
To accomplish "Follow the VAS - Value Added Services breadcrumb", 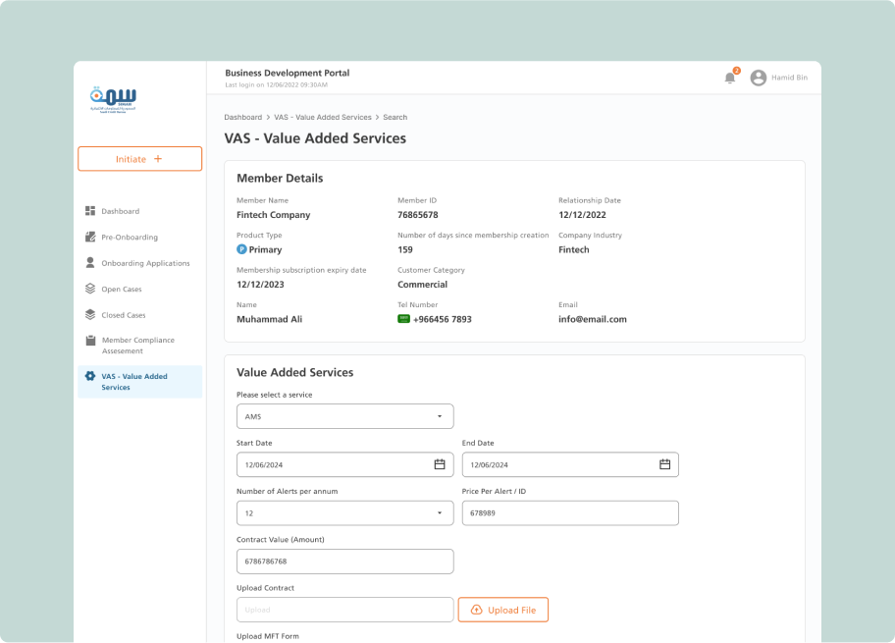I will click(x=323, y=117).
